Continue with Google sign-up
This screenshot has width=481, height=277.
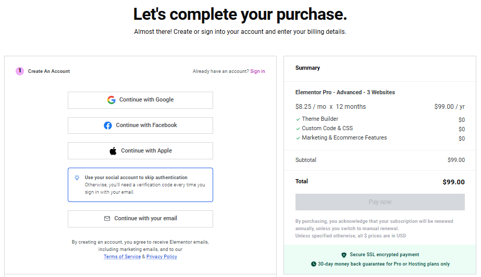(140, 100)
